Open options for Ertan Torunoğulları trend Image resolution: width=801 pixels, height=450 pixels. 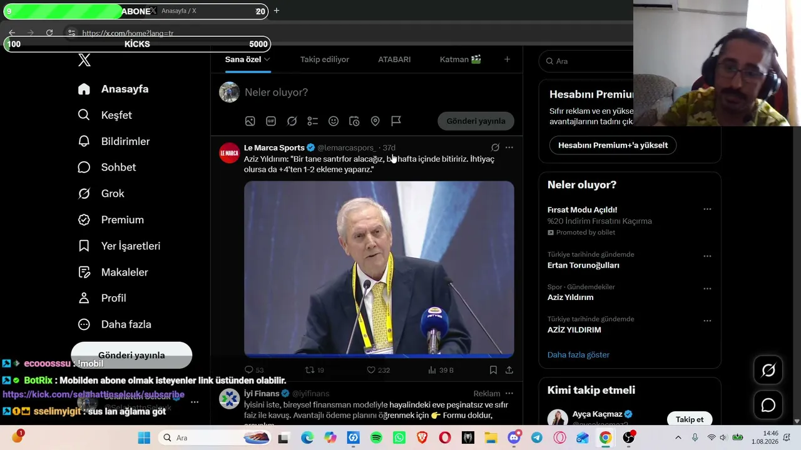707,256
